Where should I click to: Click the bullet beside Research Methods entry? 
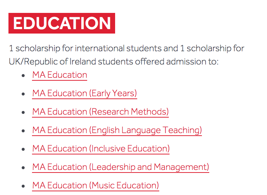(x=23, y=112)
